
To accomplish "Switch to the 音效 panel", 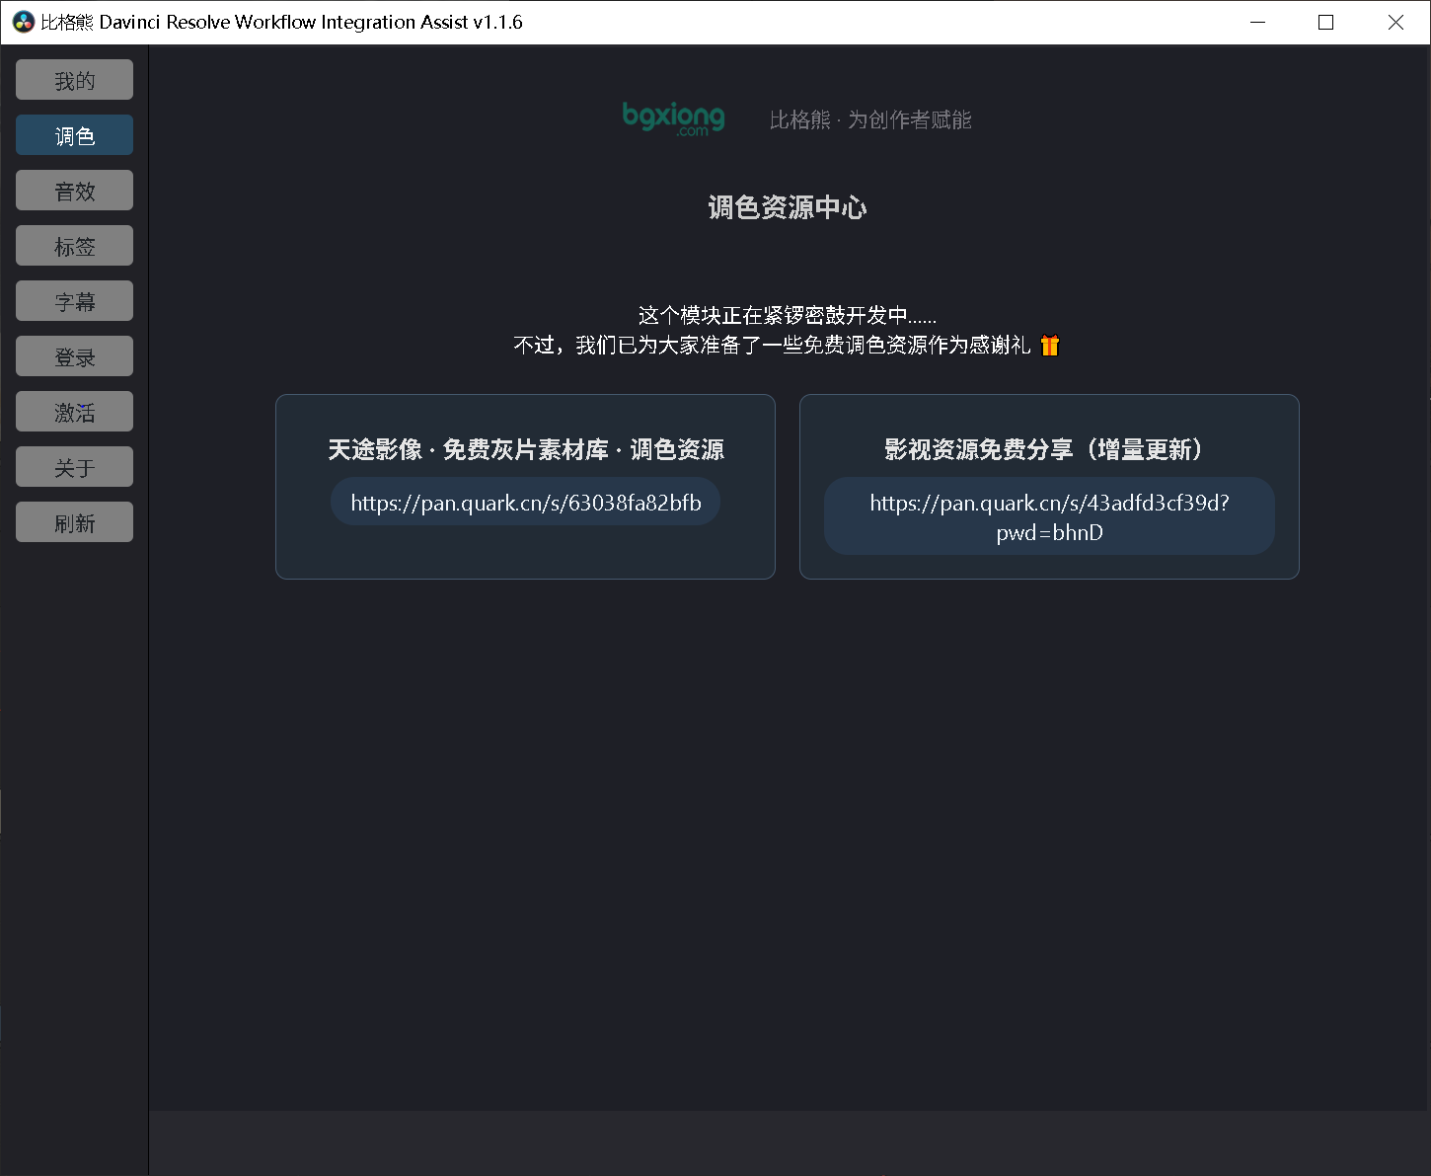I will pos(74,191).
